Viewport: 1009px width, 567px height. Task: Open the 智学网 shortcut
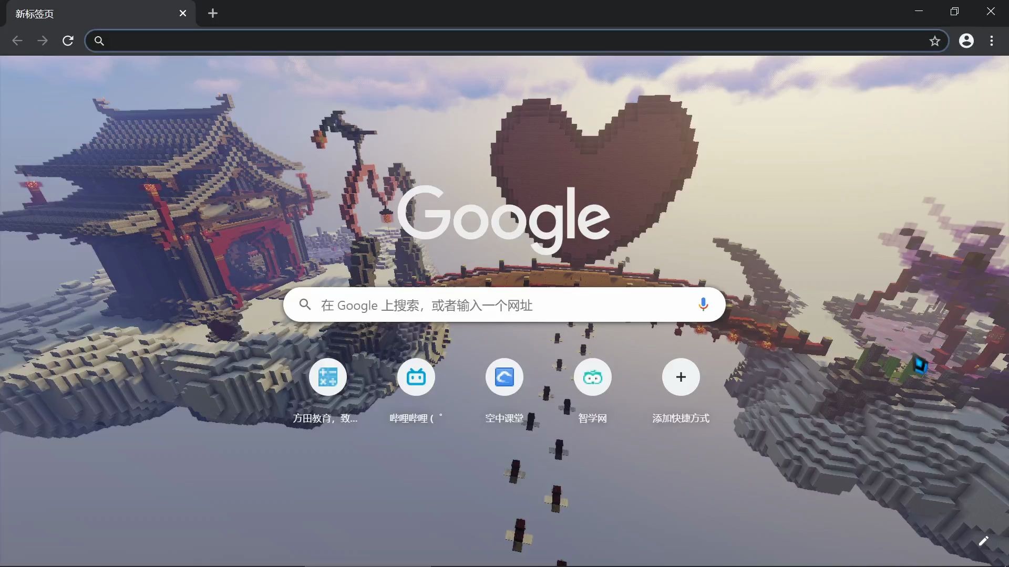[x=592, y=377]
